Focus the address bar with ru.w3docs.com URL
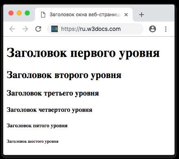 click(x=95, y=29)
